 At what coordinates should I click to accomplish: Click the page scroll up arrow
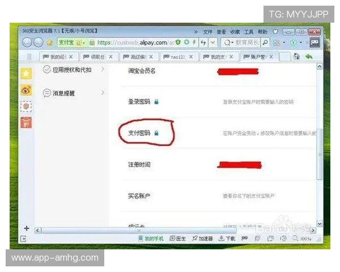click(320, 66)
